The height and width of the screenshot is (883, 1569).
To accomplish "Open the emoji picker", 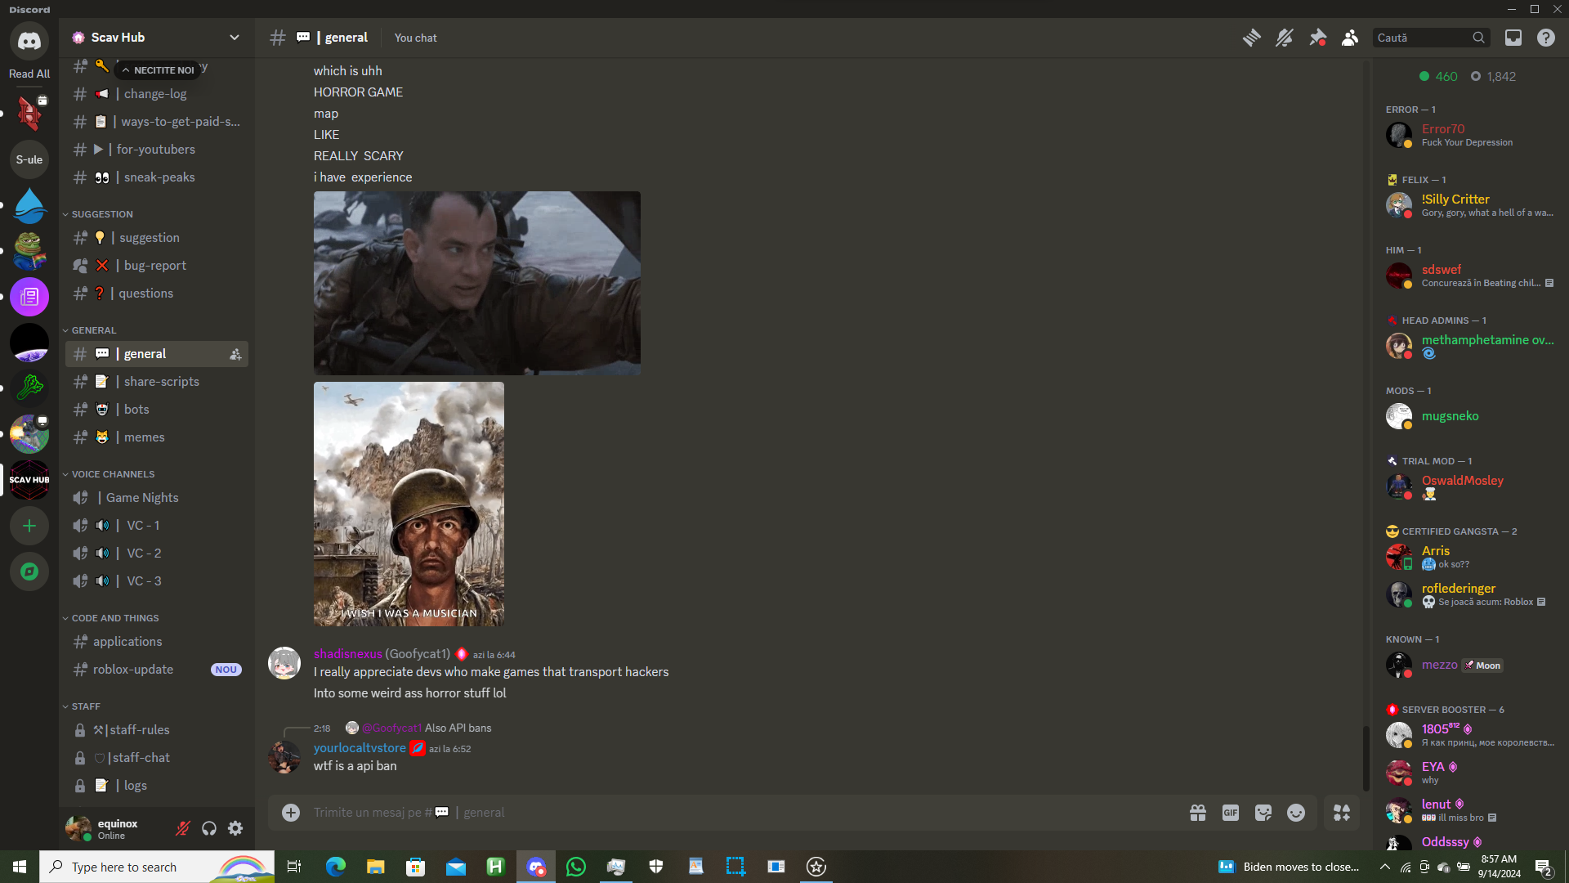I will pyautogui.click(x=1296, y=813).
